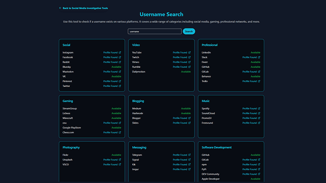Viewport: 326px width, 183px height.
Task: Click Available status next to Bluesky
Action: [x=116, y=67]
